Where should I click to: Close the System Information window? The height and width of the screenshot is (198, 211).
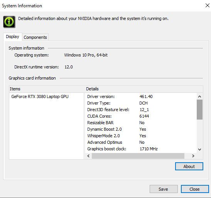(x=208, y=5)
